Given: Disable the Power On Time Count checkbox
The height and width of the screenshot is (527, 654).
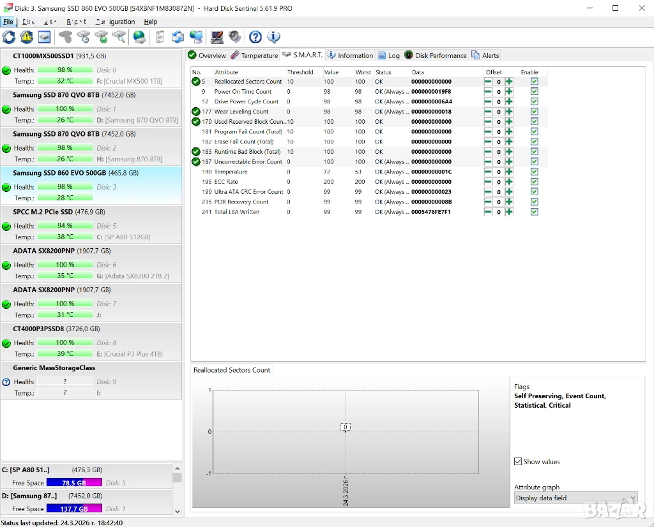Looking at the screenshot, I should [534, 92].
